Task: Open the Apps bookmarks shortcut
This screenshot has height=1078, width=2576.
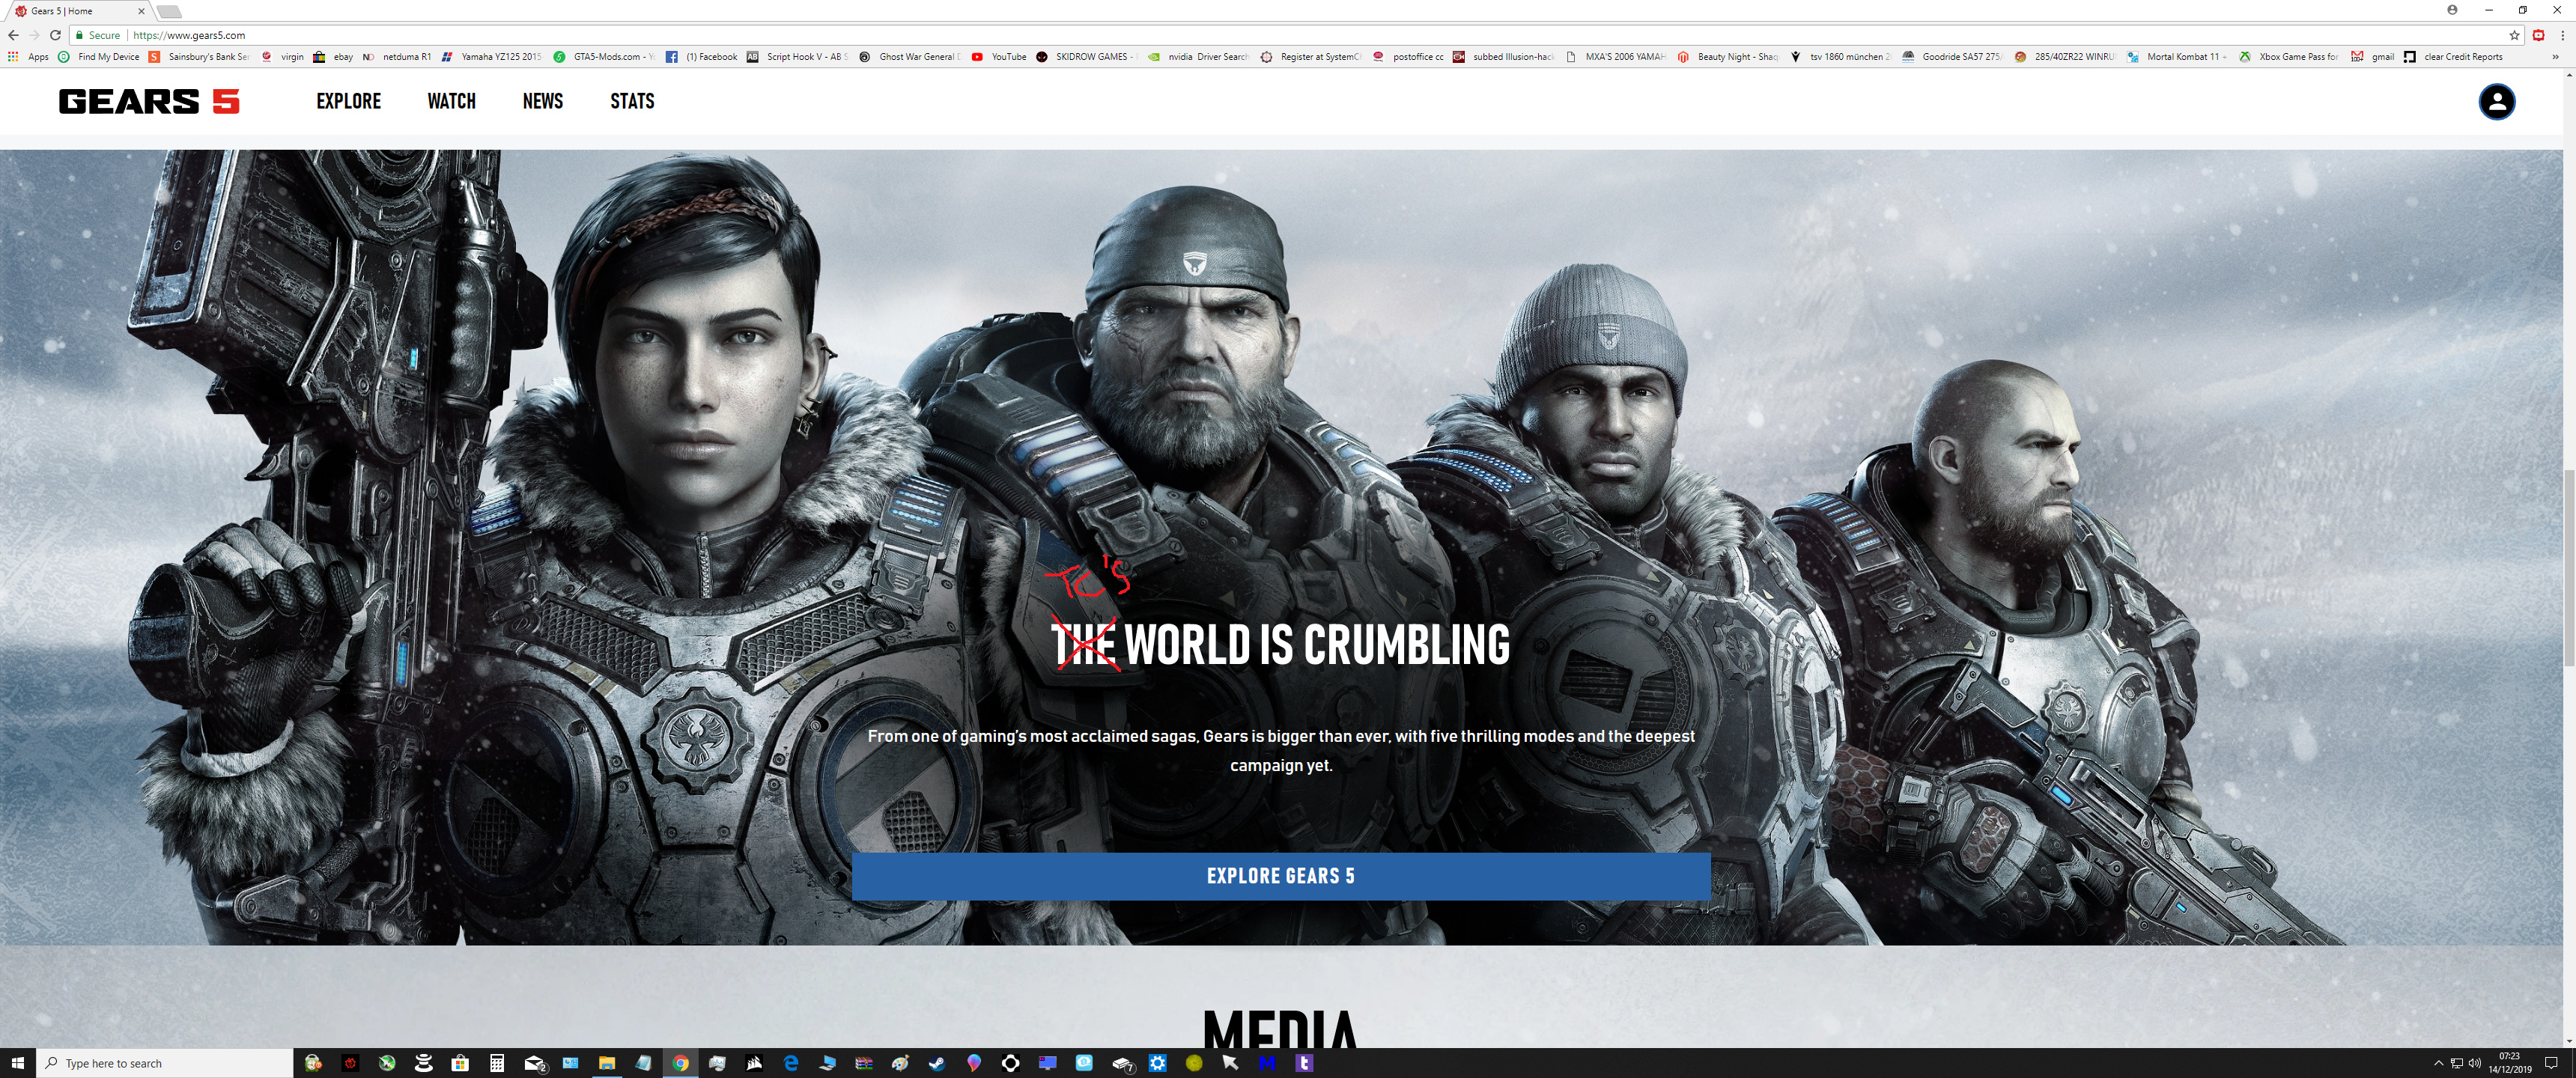Action: pos(28,57)
